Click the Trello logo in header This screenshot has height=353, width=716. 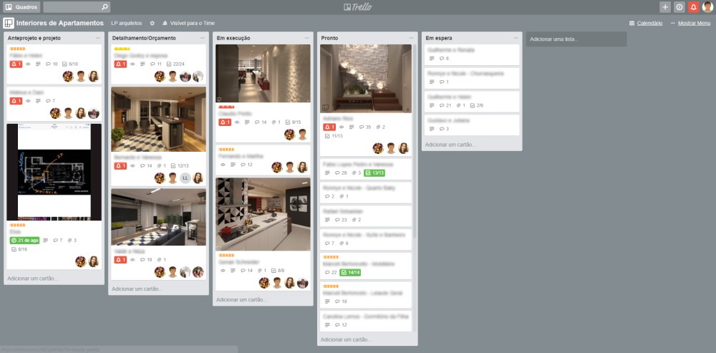tap(357, 6)
